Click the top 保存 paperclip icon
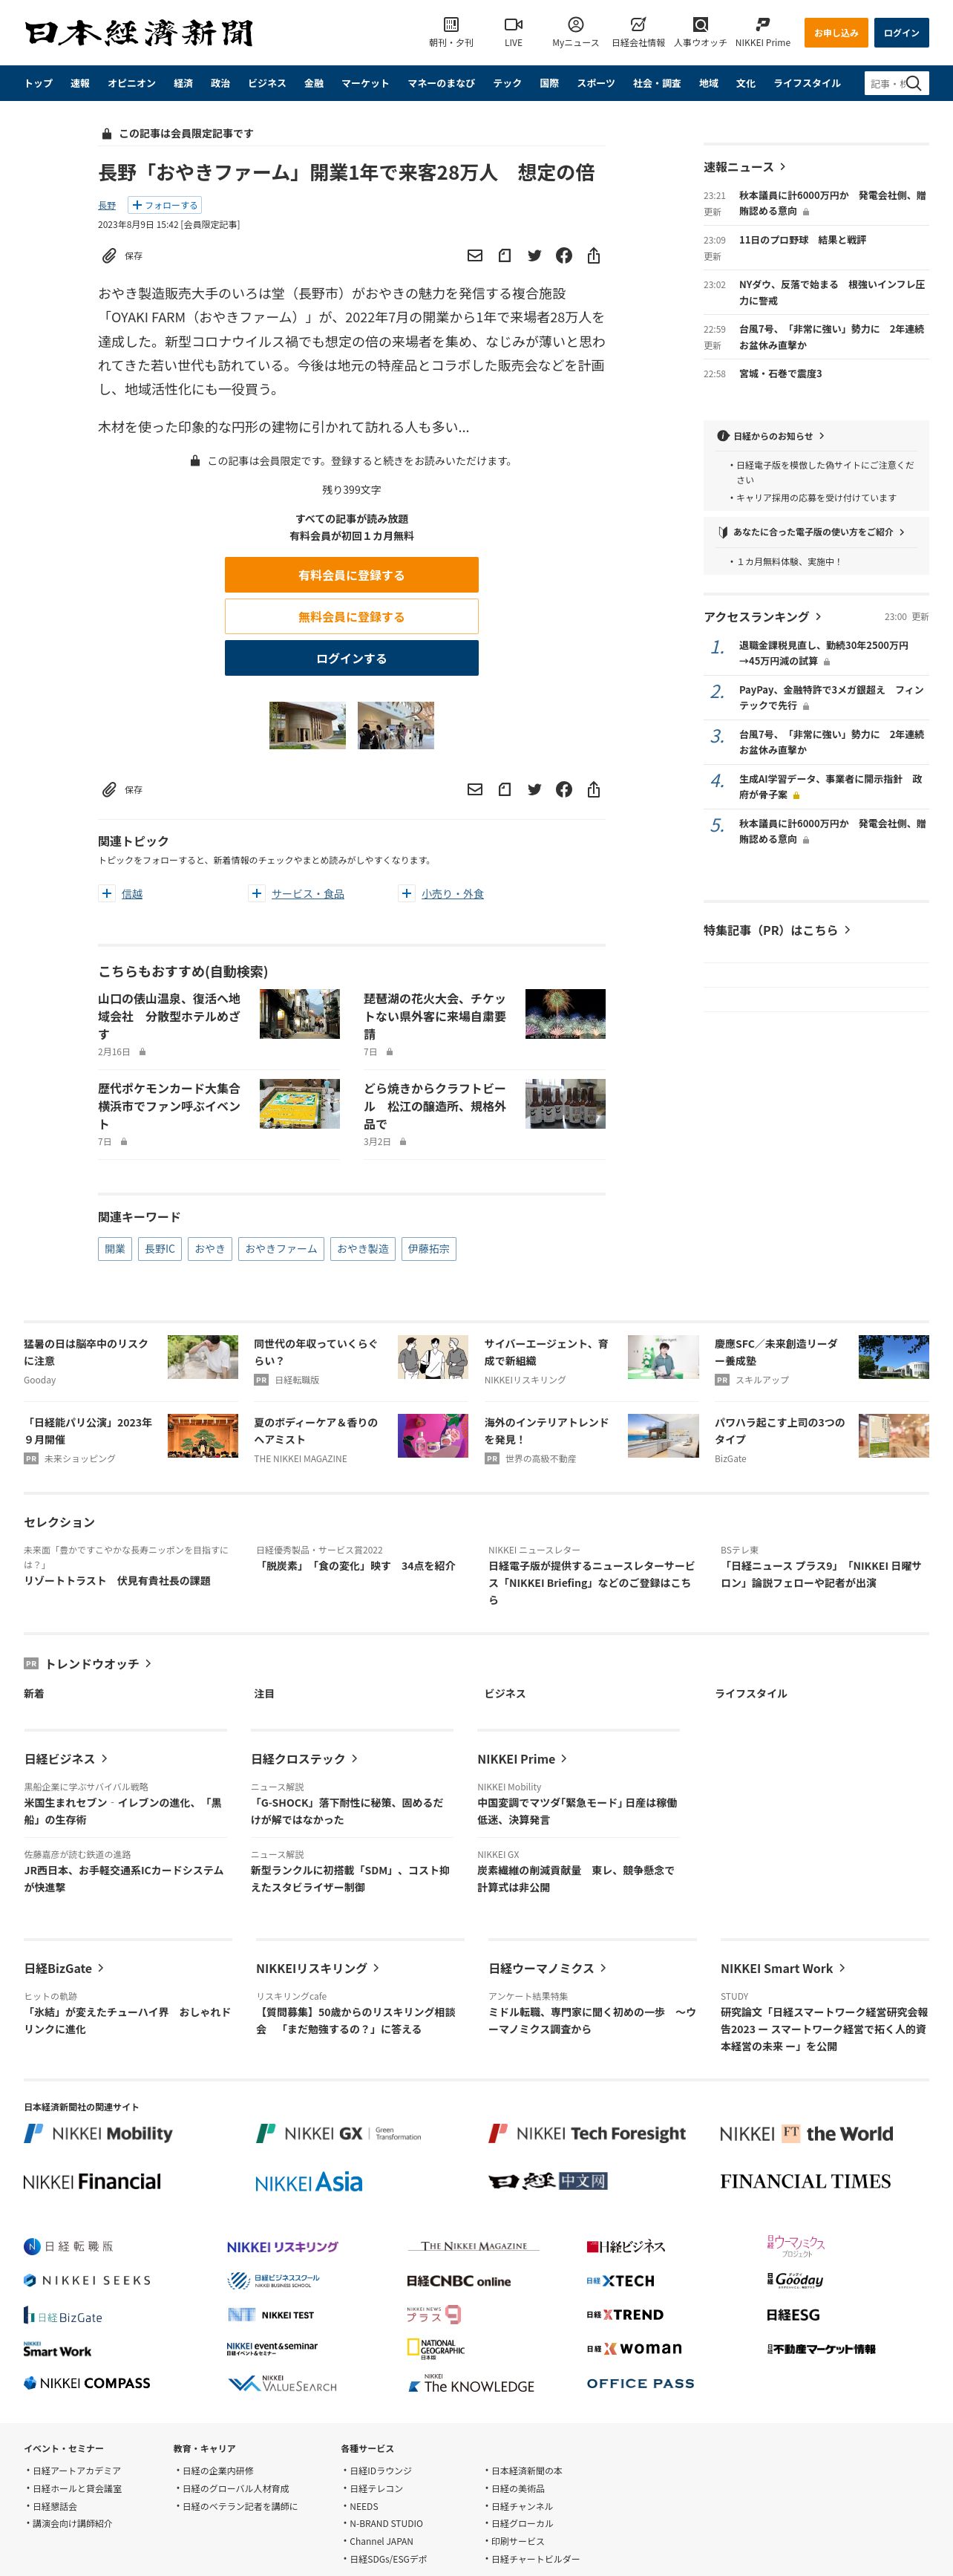The height and width of the screenshot is (2576, 953). tap(109, 256)
